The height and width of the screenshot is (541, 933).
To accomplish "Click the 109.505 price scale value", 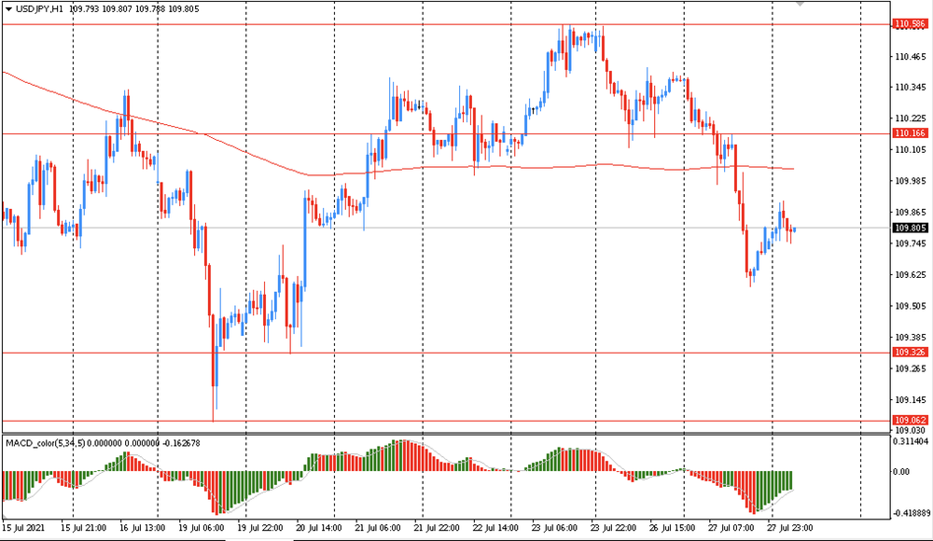I will pyautogui.click(x=911, y=306).
